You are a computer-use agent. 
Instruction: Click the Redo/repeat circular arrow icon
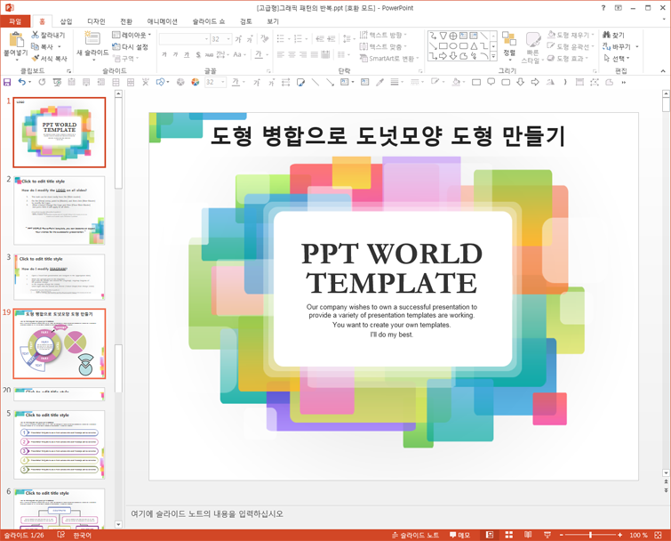click(x=42, y=82)
